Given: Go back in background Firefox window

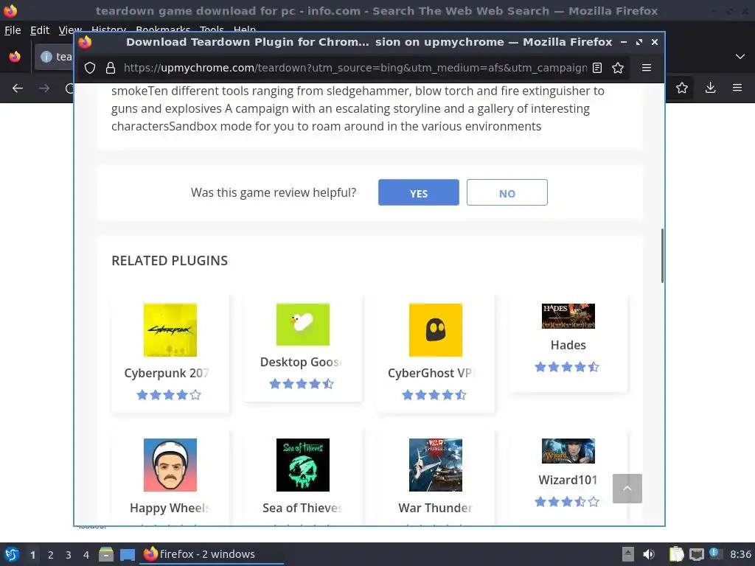Looking at the screenshot, I should 18,88.
